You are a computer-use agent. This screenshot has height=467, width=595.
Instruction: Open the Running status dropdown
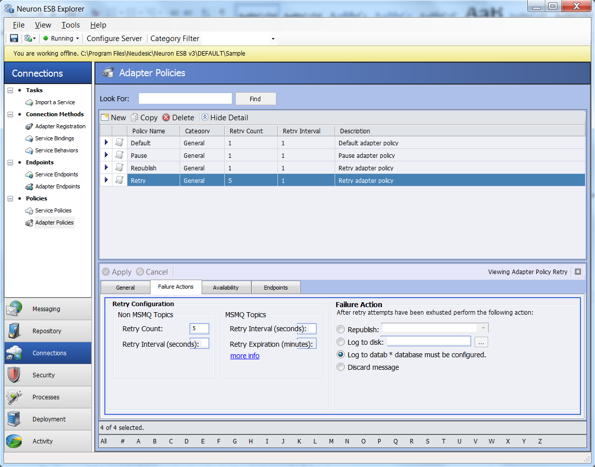(78, 39)
